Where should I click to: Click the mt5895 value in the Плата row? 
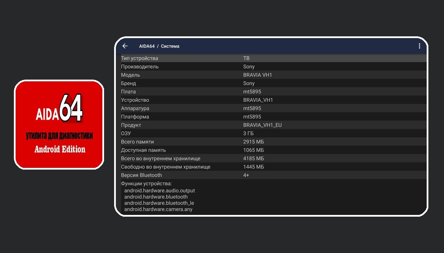(x=252, y=92)
